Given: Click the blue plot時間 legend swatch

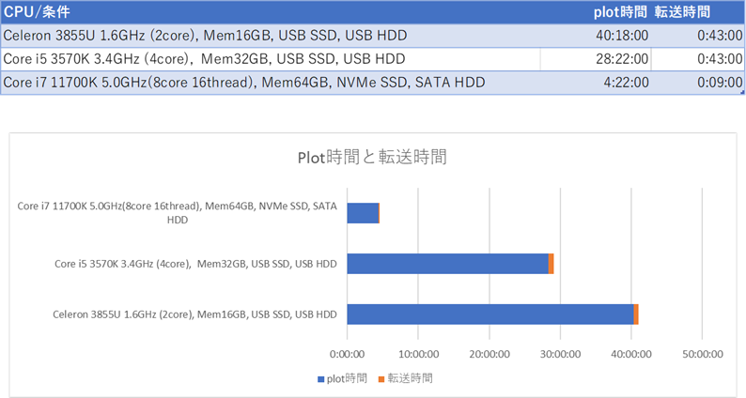Looking at the screenshot, I should pos(320,379).
